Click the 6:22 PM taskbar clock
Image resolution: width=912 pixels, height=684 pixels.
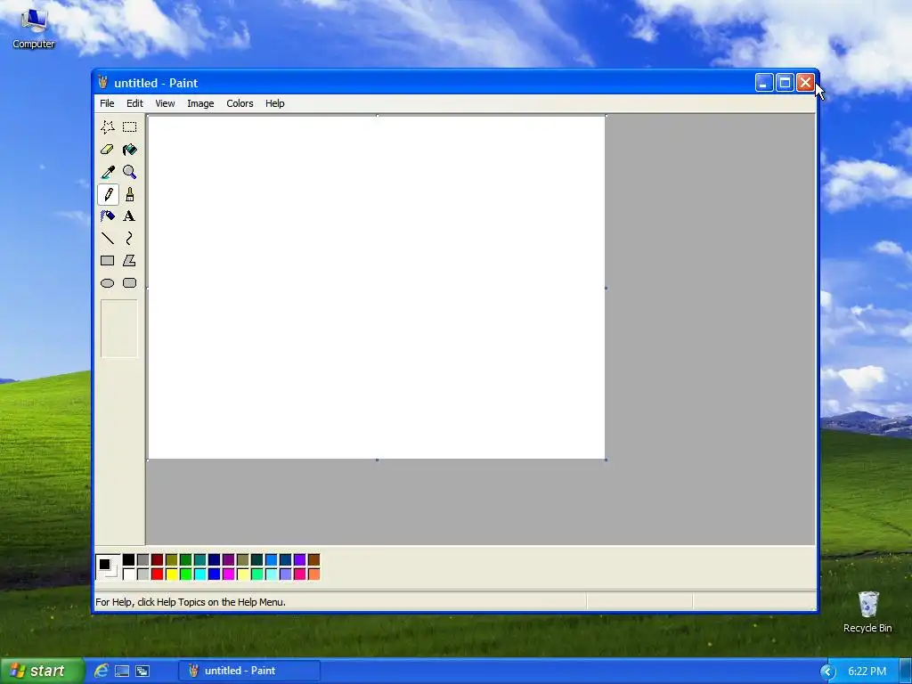(x=867, y=672)
